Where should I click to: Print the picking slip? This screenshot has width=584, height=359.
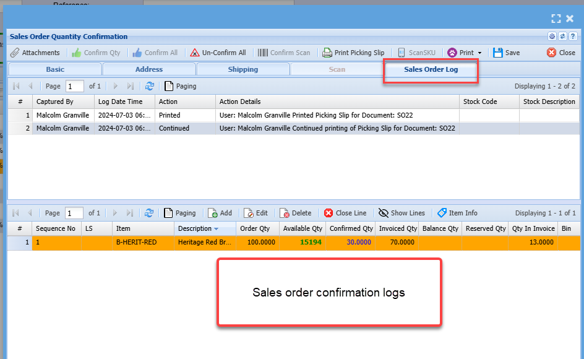pos(353,53)
